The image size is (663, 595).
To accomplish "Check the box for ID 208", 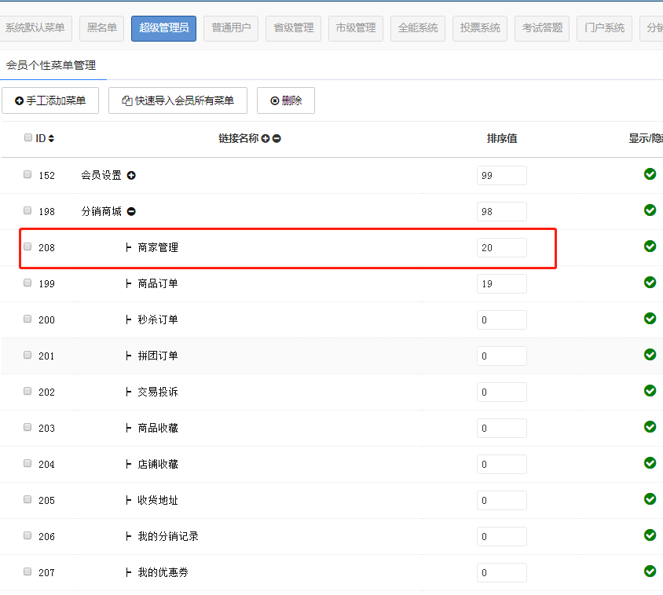I will pyautogui.click(x=28, y=246).
